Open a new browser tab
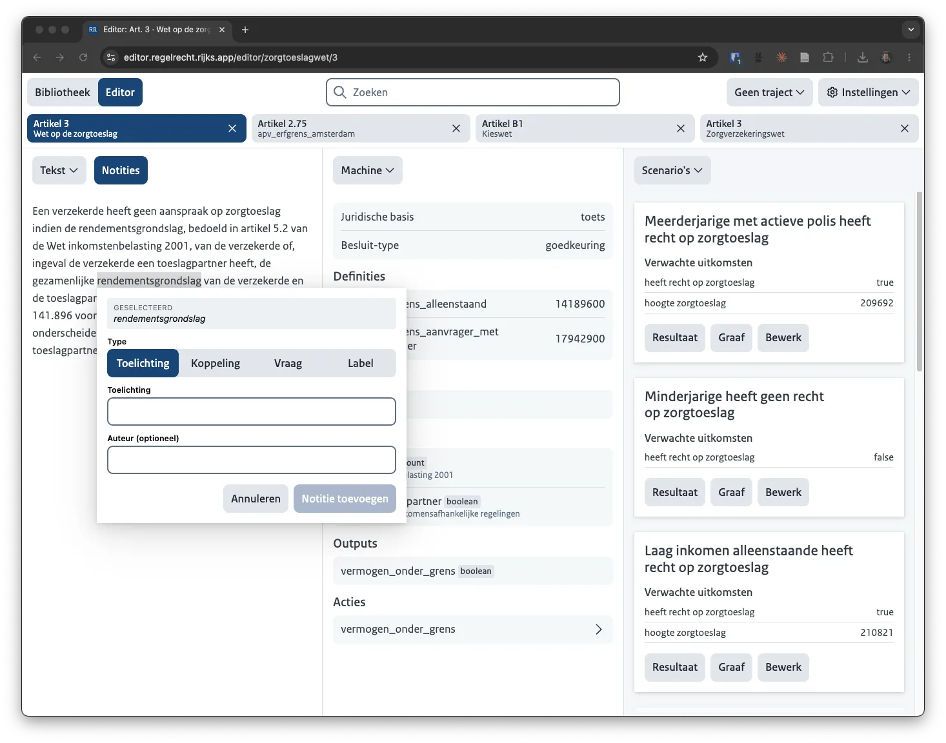Viewport: 946px width, 743px height. click(245, 30)
